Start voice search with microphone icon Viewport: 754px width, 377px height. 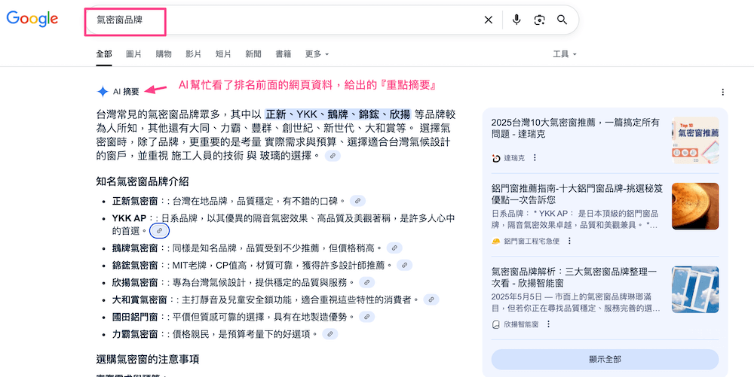pos(516,20)
